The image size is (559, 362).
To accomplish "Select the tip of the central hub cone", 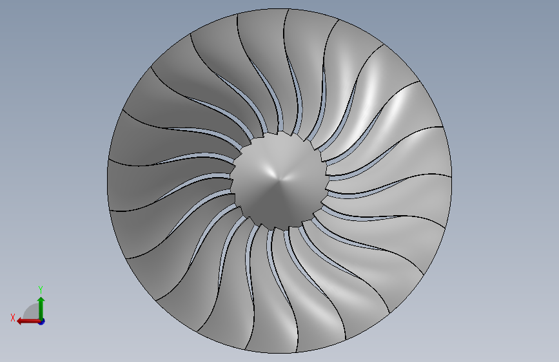I will tap(280, 179).
